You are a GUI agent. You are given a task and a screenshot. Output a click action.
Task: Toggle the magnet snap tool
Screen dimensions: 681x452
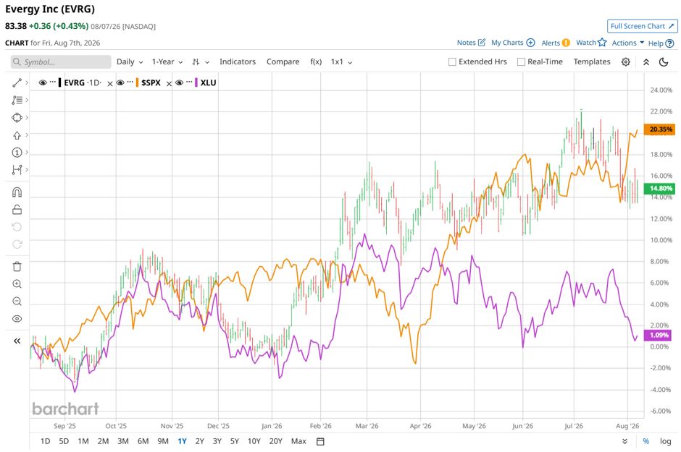coord(17,192)
